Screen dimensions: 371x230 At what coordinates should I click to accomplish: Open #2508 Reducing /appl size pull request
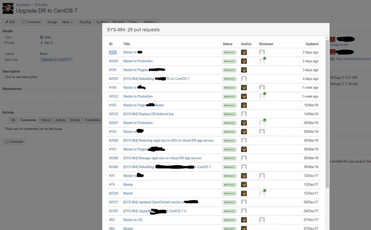coord(168,140)
